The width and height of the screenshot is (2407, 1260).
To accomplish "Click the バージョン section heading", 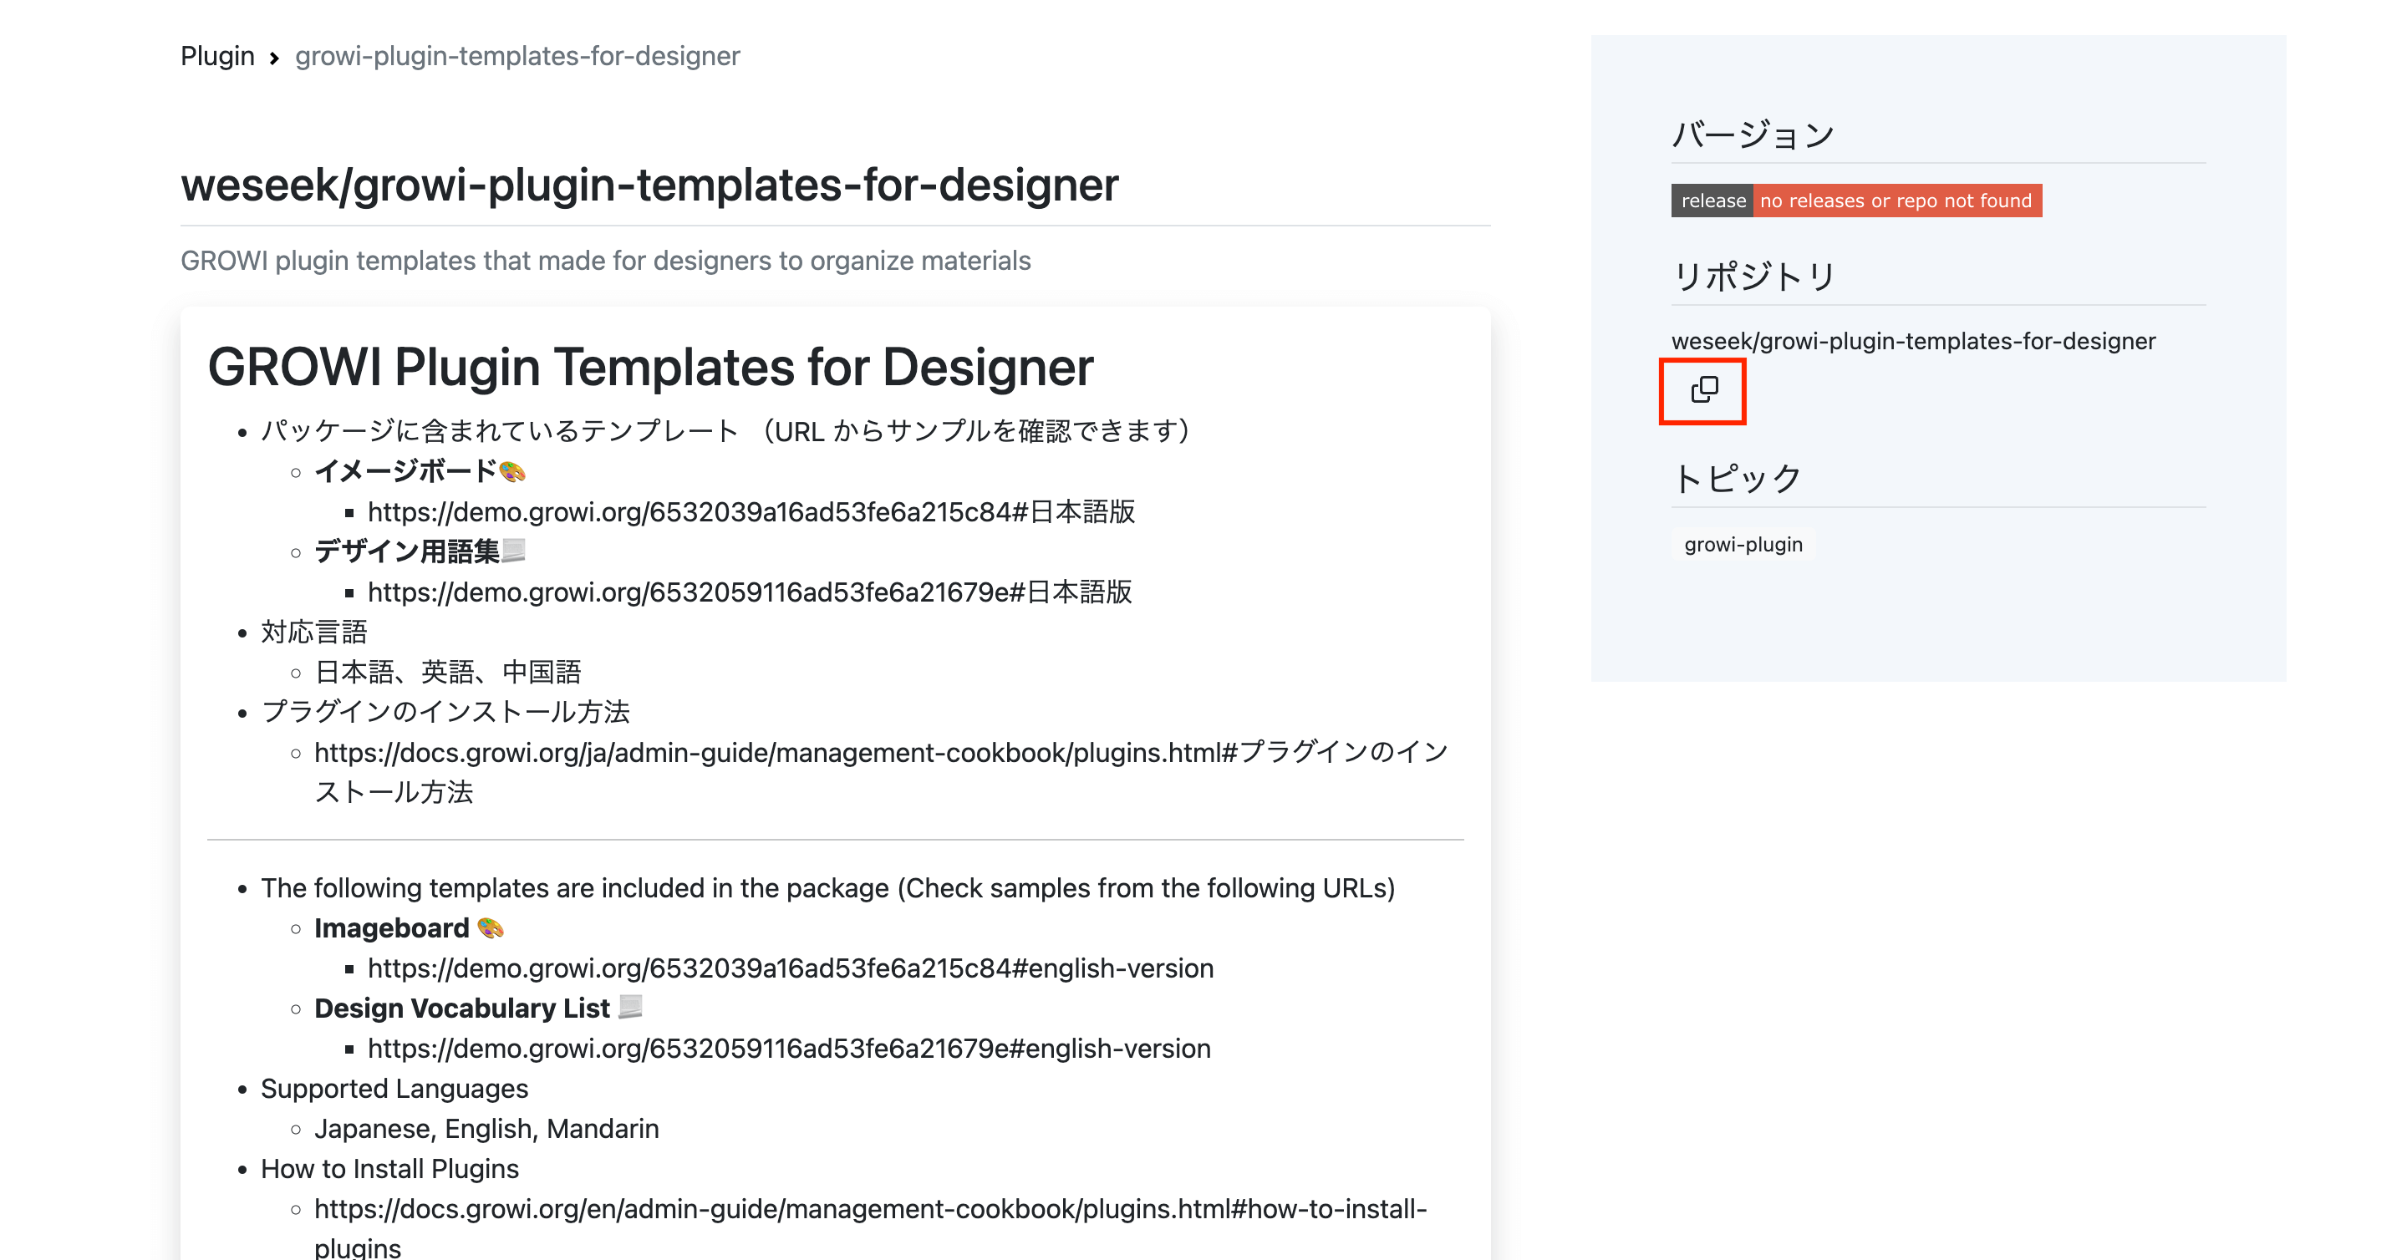I will [1753, 135].
